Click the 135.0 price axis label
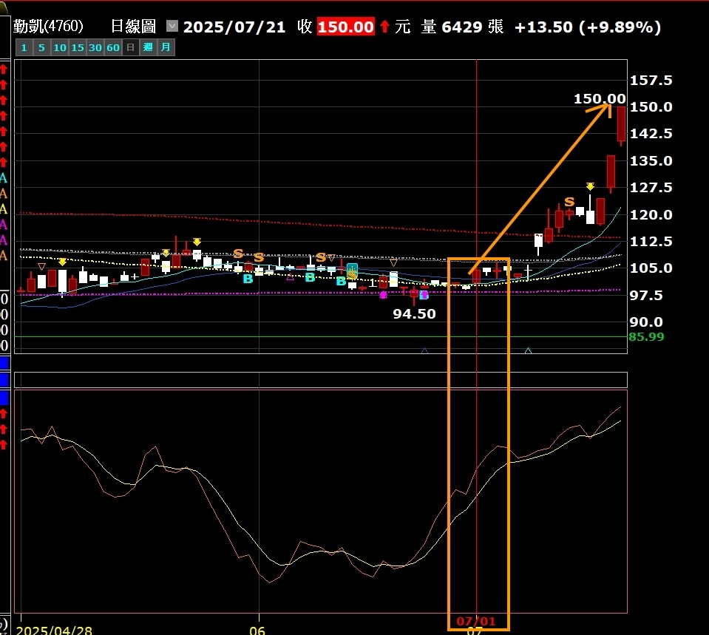The image size is (709, 635). coord(651,160)
